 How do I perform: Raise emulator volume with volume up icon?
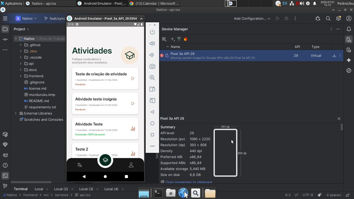point(152,44)
